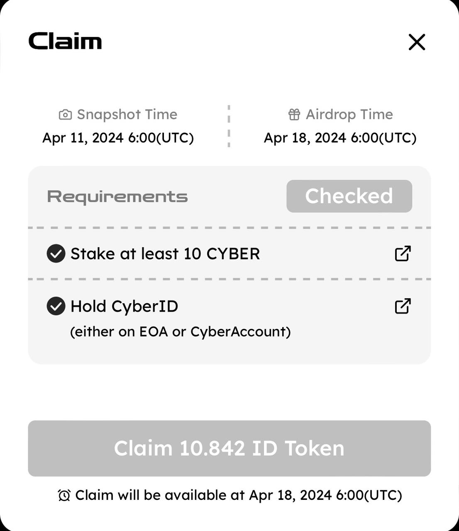Click the Hold CyberID requirement text
The width and height of the screenshot is (459, 531).
(124, 306)
